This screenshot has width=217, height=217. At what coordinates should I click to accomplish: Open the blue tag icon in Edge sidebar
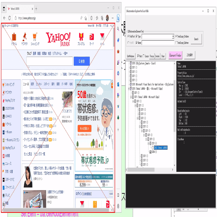click(x=118, y=40)
